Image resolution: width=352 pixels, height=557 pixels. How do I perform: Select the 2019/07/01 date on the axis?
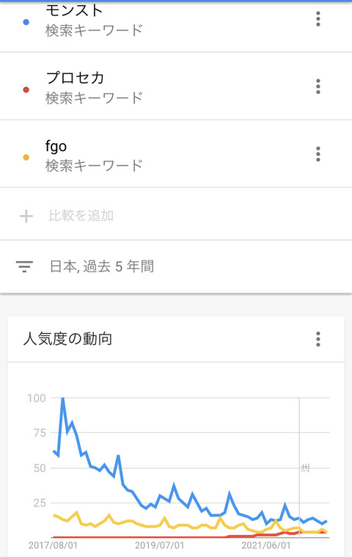(x=159, y=545)
